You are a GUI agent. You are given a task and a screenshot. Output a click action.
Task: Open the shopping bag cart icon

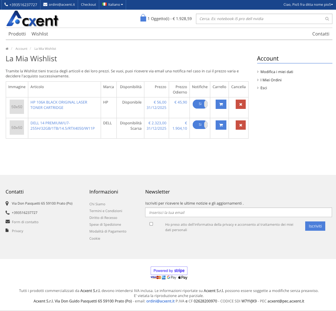[x=143, y=18]
